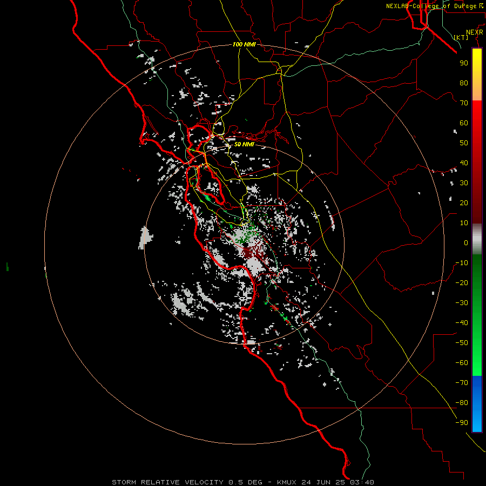Viewport: 486px width, 486px height.
Task: Click the -40 value on the velocity scale
Action: click(462, 323)
